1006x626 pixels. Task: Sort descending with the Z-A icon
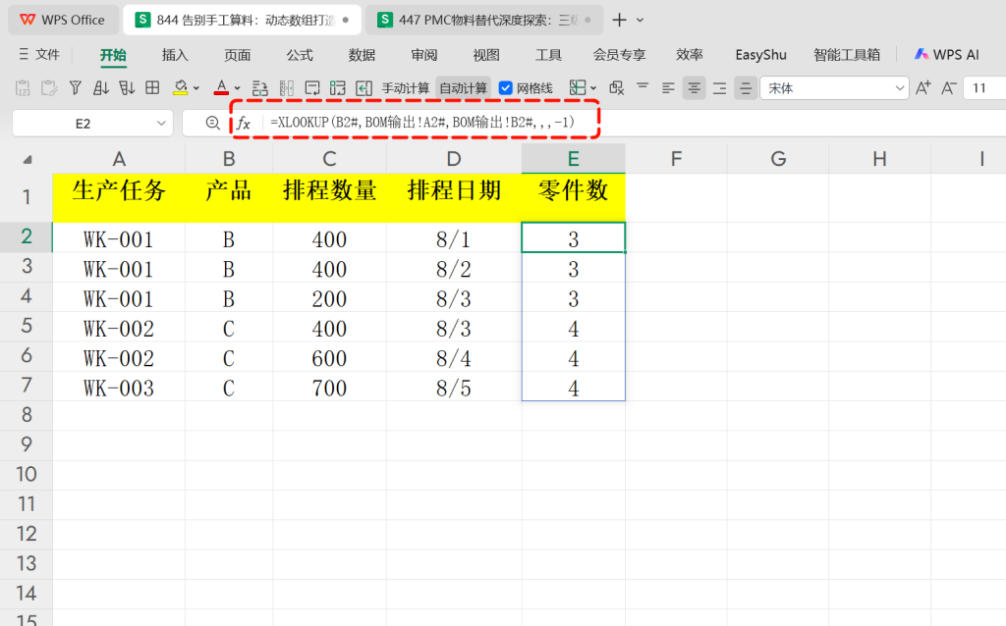pyautogui.click(x=127, y=87)
